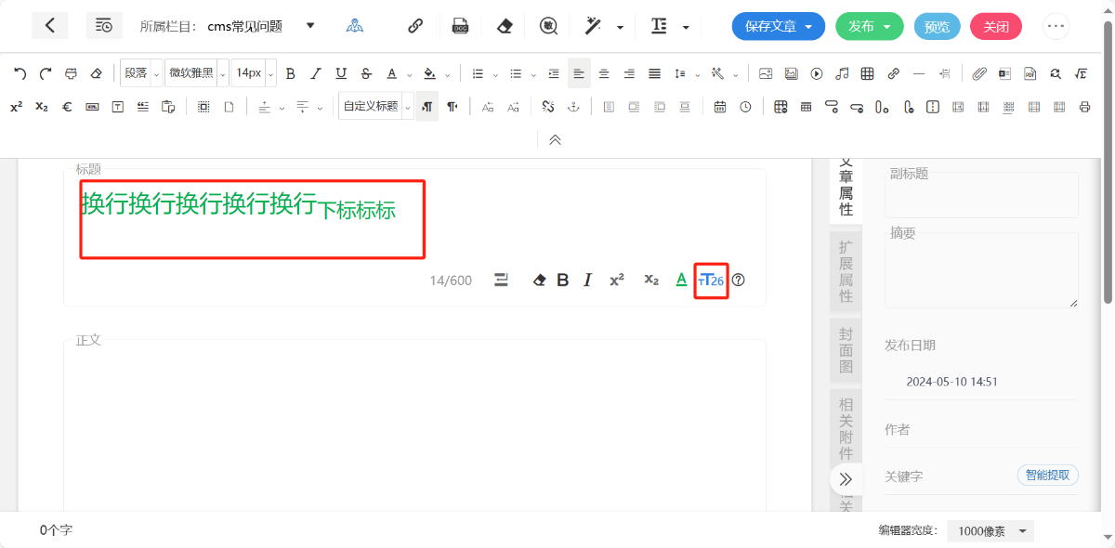Viewport: 1115px width, 548px height.
Task: Click into the 副标题 input field
Action: [981, 197]
